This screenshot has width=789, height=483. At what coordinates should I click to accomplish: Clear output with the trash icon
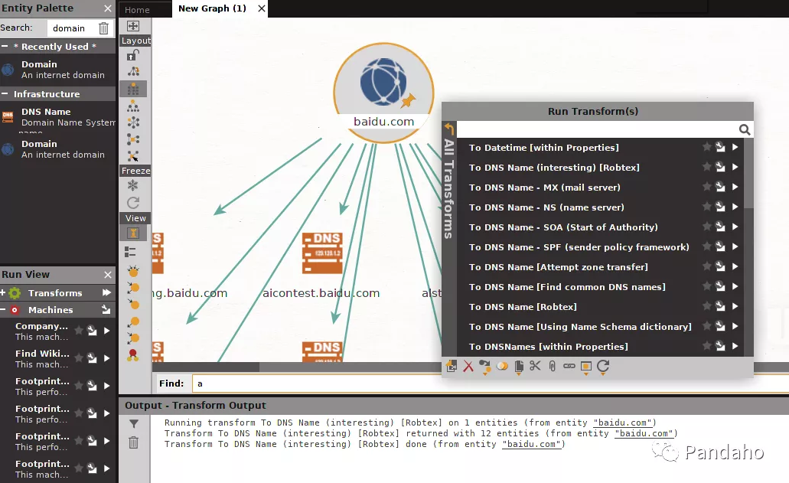click(134, 442)
